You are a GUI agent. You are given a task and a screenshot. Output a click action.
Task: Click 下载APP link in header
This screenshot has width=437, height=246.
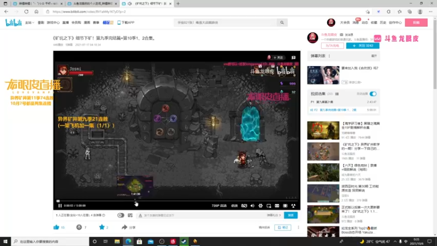[126, 22]
